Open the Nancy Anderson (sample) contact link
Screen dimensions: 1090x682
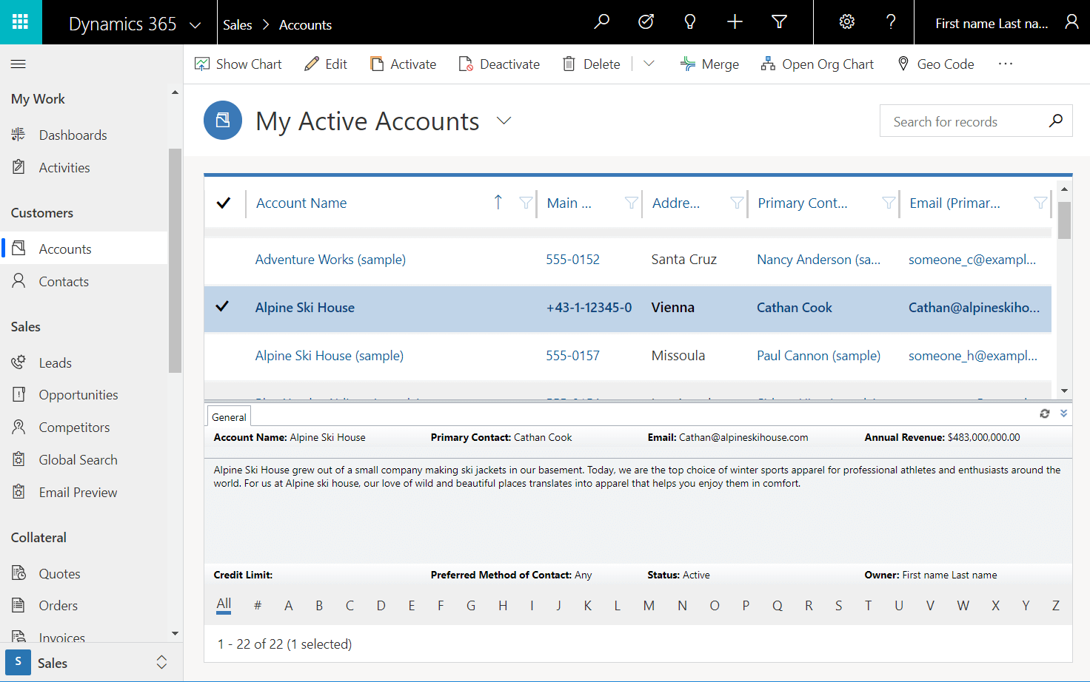[x=819, y=259]
